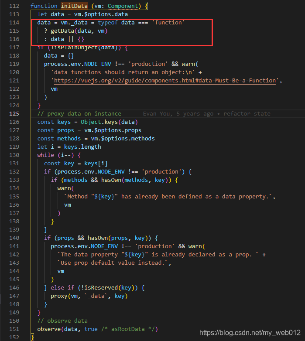This screenshot has height=341, width=305.
Task: Click line number 125 in the gutter
Action: click(x=14, y=113)
